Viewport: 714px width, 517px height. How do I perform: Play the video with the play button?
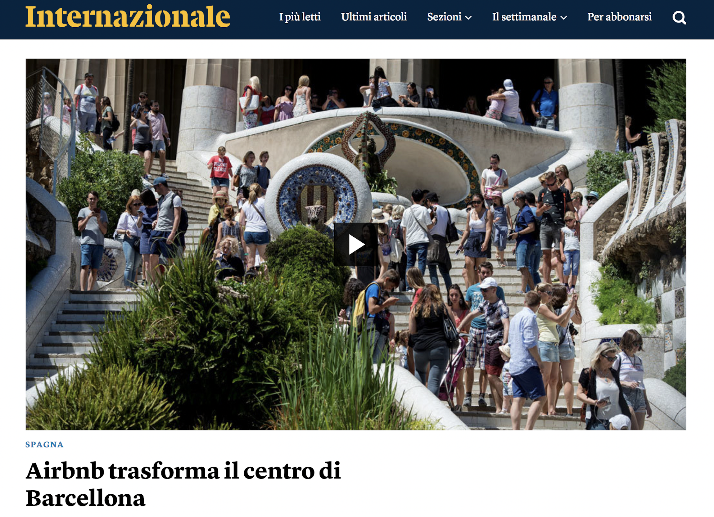tap(356, 245)
